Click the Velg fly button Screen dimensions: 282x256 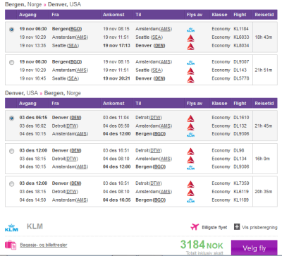pyautogui.click(x=254, y=248)
